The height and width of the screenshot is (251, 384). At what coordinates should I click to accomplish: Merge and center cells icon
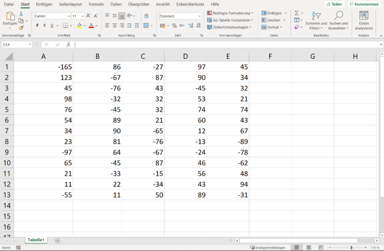146,26
